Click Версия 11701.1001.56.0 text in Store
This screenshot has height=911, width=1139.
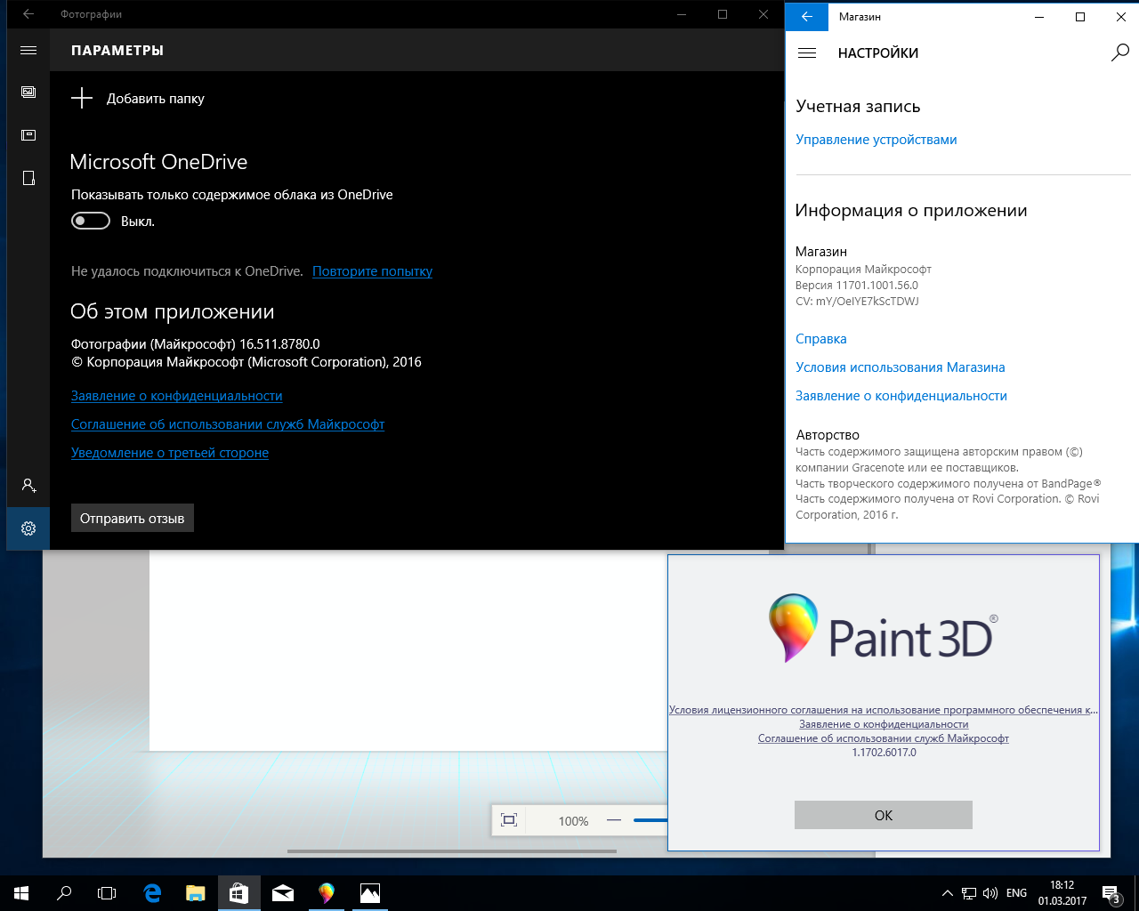coord(857,286)
